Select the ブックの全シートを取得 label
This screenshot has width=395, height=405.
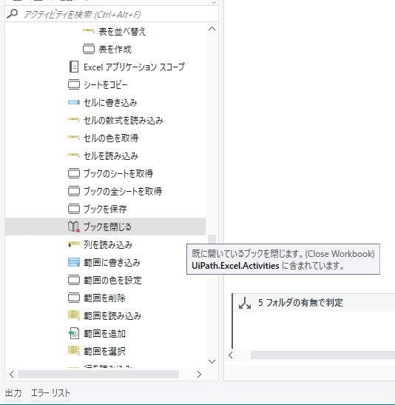click(123, 191)
